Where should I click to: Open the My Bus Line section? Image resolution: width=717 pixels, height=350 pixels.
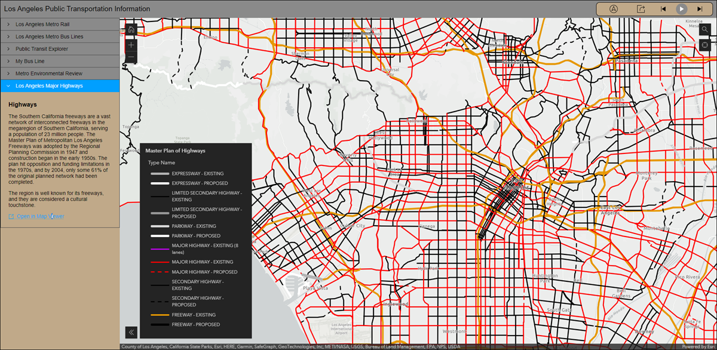(60, 61)
